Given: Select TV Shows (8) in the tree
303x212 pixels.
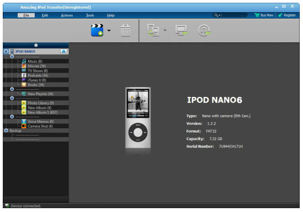Looking at the screenshot, I should click(x=38, y=71).
